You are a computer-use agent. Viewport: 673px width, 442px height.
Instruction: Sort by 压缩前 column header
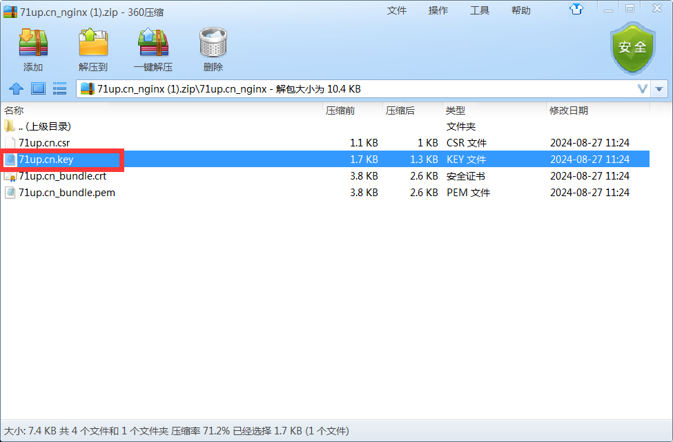[353, 110]
